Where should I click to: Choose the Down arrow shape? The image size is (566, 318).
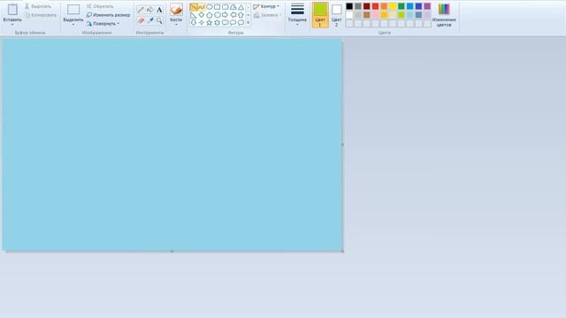(194, 23)
